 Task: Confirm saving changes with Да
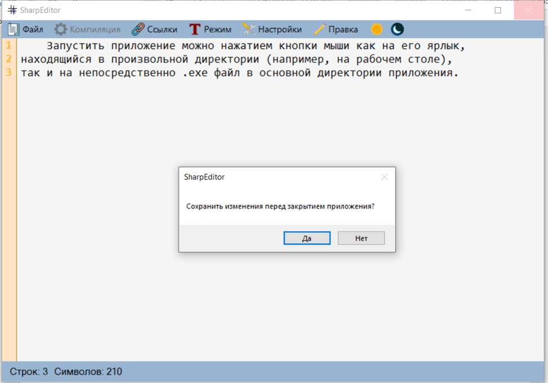tap(306, 237)
